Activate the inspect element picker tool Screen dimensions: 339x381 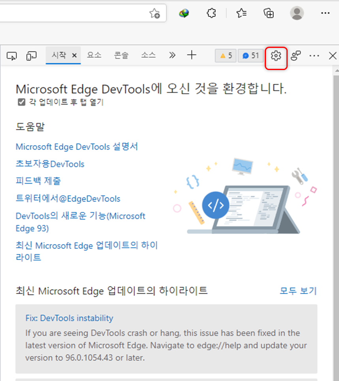tap(11, 56)
